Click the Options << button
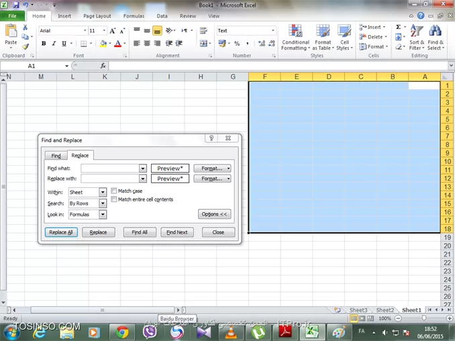 tap(215, 214)
